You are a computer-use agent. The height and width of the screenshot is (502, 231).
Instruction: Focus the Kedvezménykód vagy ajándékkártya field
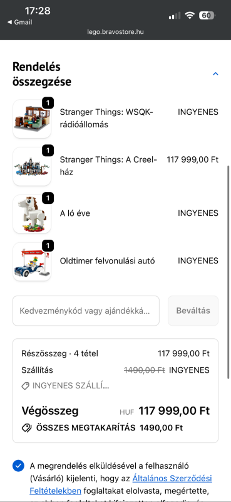coord(86,311)
